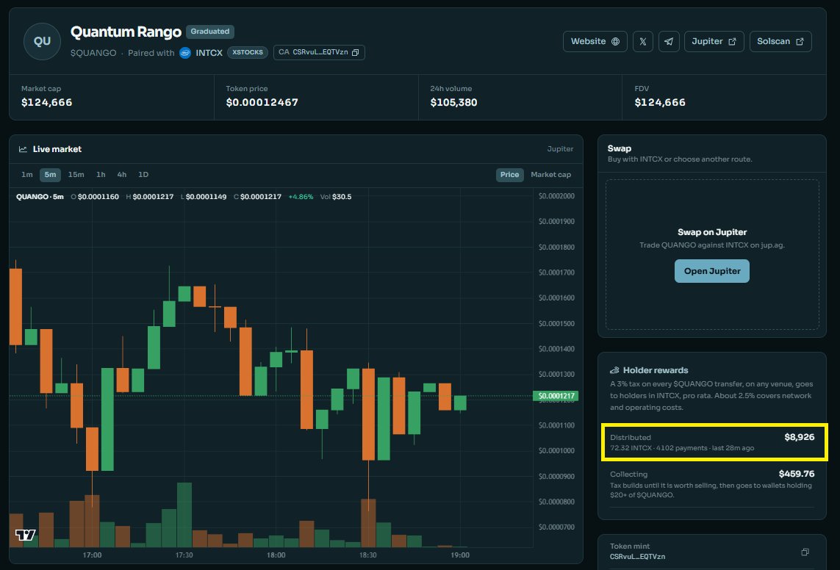Click the INTCX paired token name
This screenshot has height=570, width=840.
pyautogui.click(x=209, y=52)
